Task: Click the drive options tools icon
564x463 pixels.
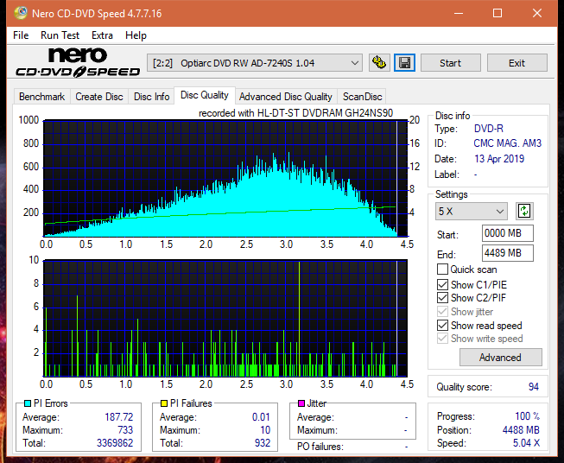Action: pos(379,63)
